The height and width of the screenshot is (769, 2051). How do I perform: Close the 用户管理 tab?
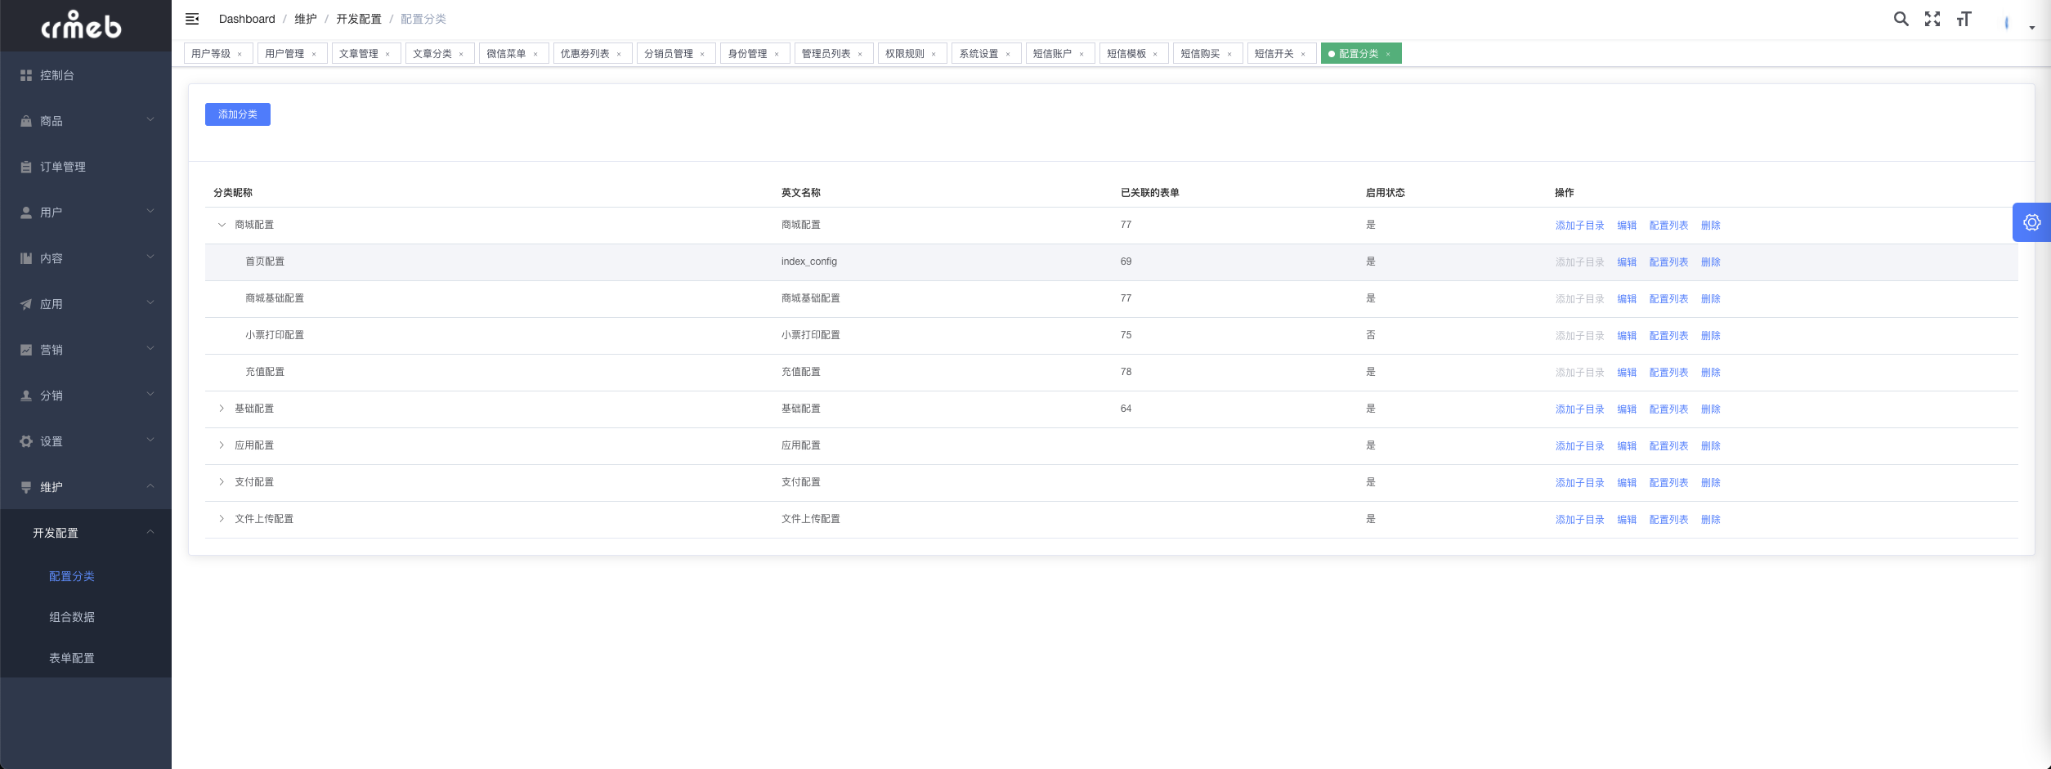point(314,54)
